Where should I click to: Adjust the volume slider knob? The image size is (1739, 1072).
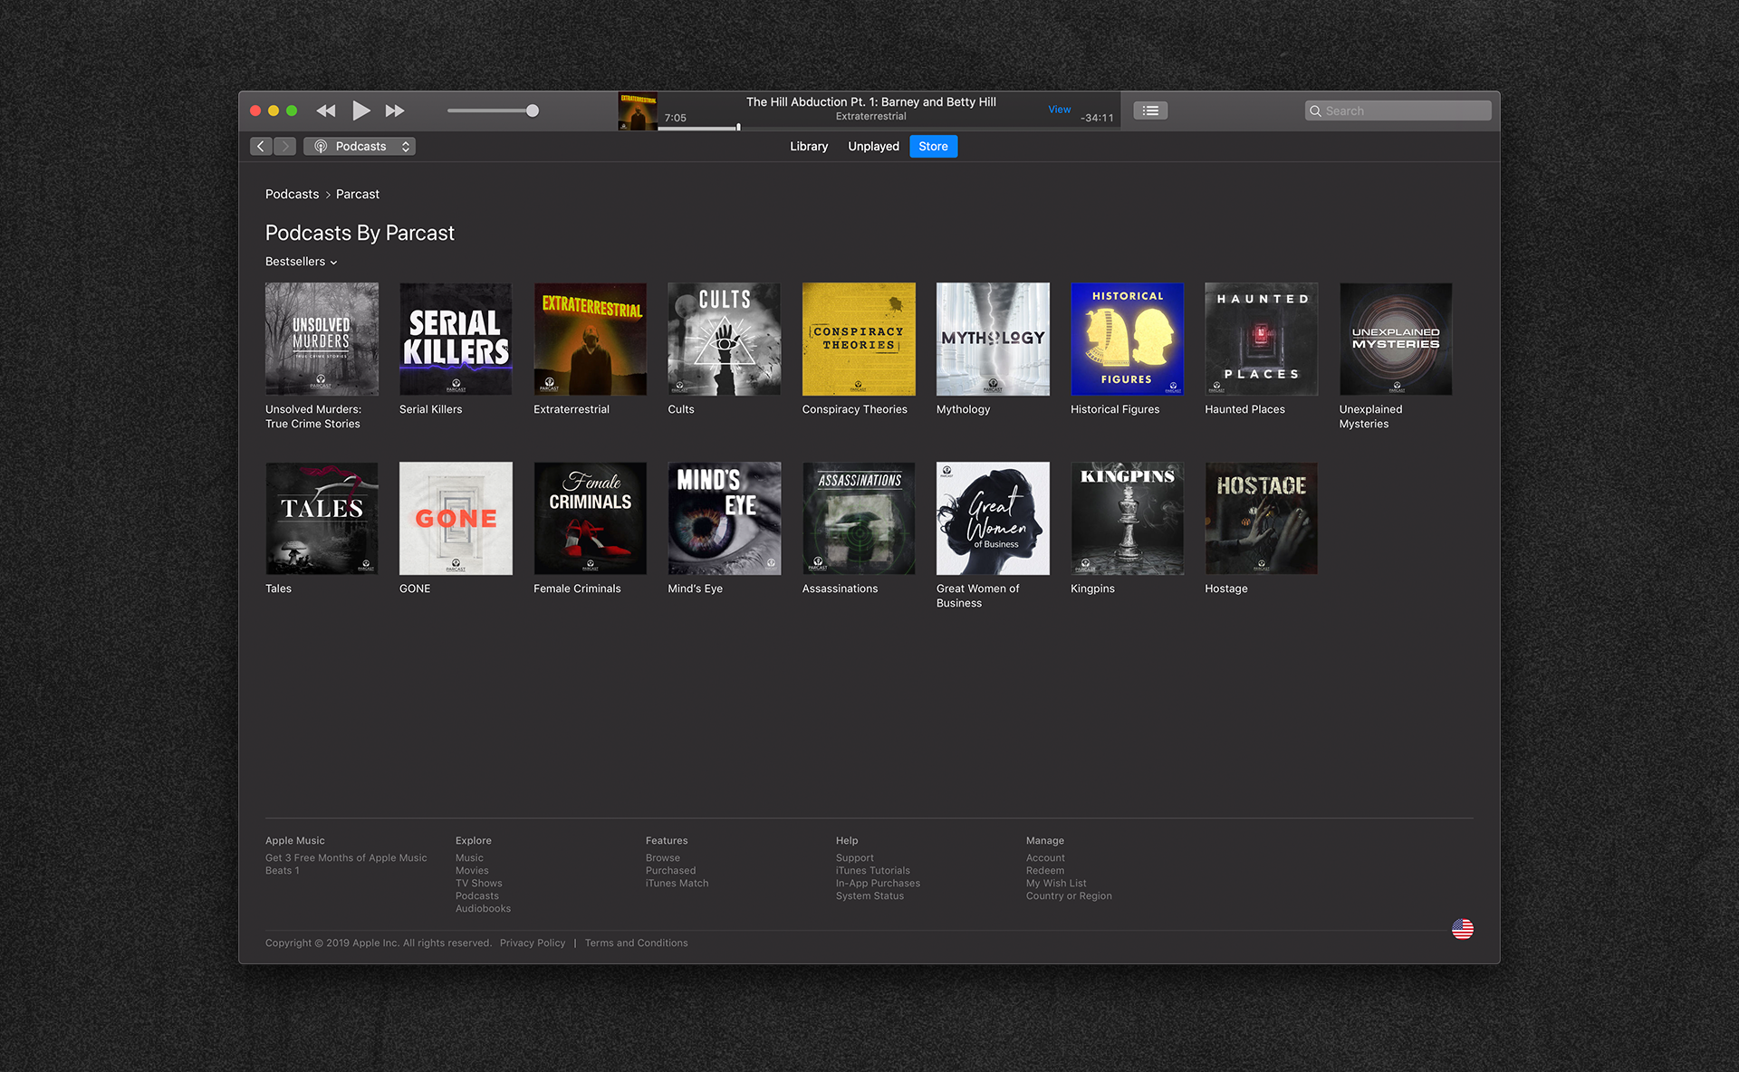[x=533, y=110]
